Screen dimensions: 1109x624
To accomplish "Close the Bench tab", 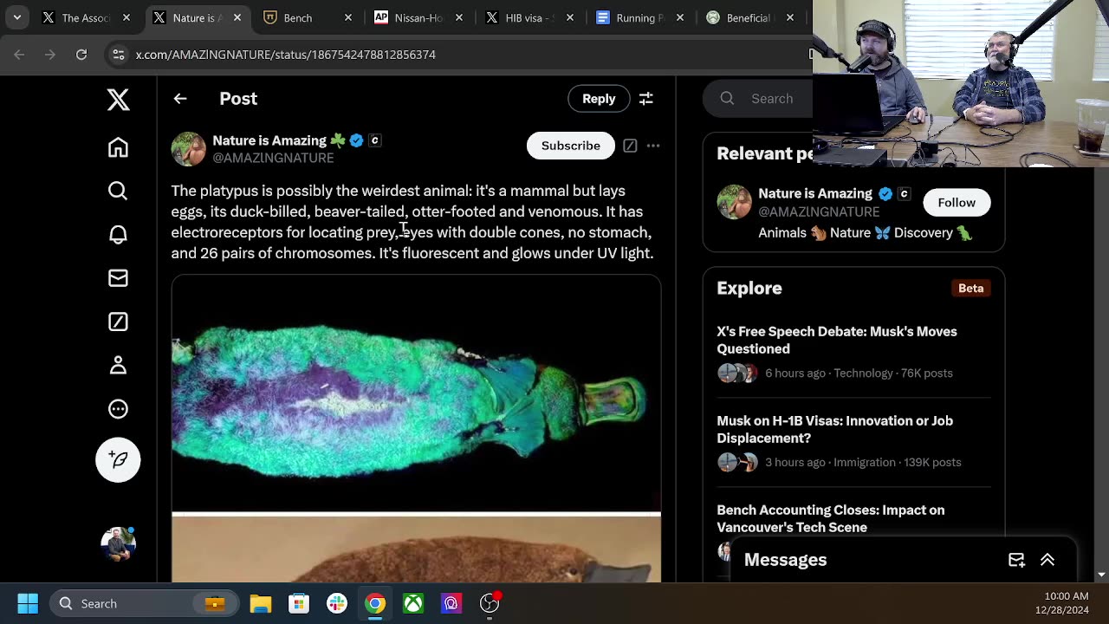I will (348, 17).
